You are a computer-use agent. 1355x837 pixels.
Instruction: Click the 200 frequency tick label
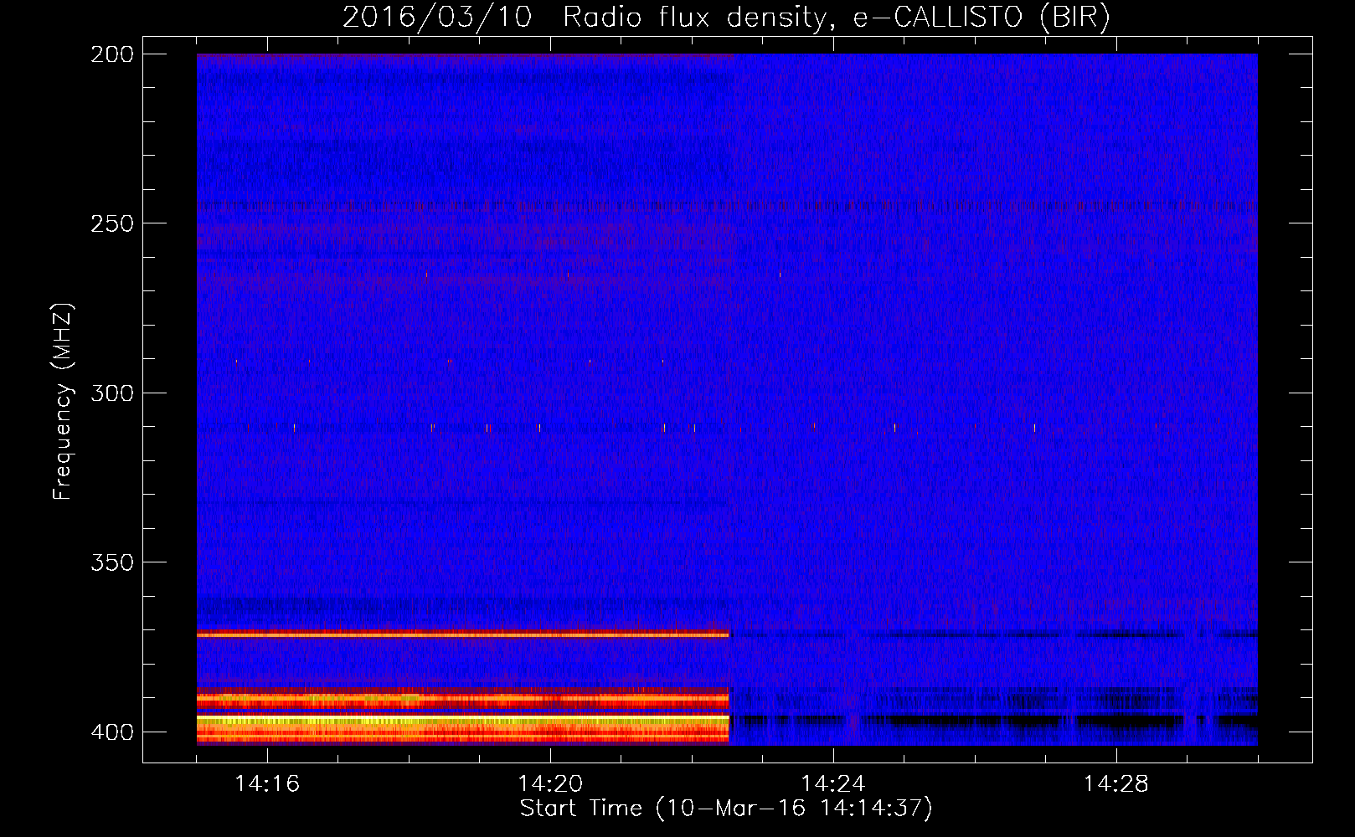112,54
